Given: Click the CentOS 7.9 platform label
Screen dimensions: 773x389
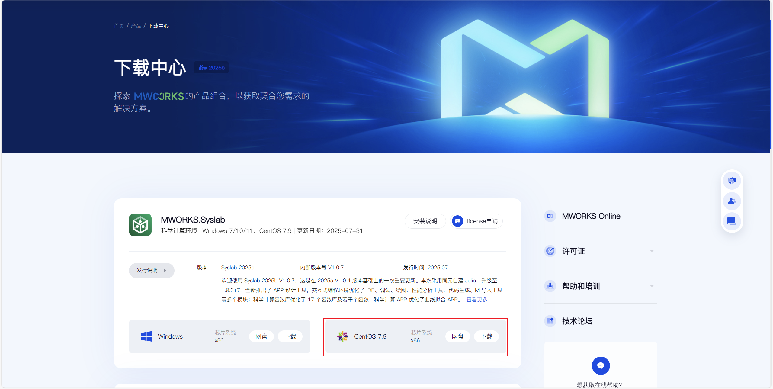Looking at the screenshot, I should tap(370, 336).
